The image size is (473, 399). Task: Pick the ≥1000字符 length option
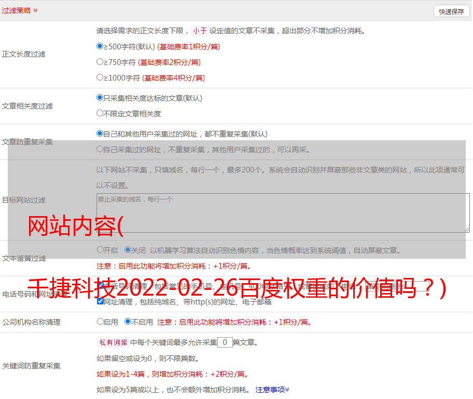100,77
